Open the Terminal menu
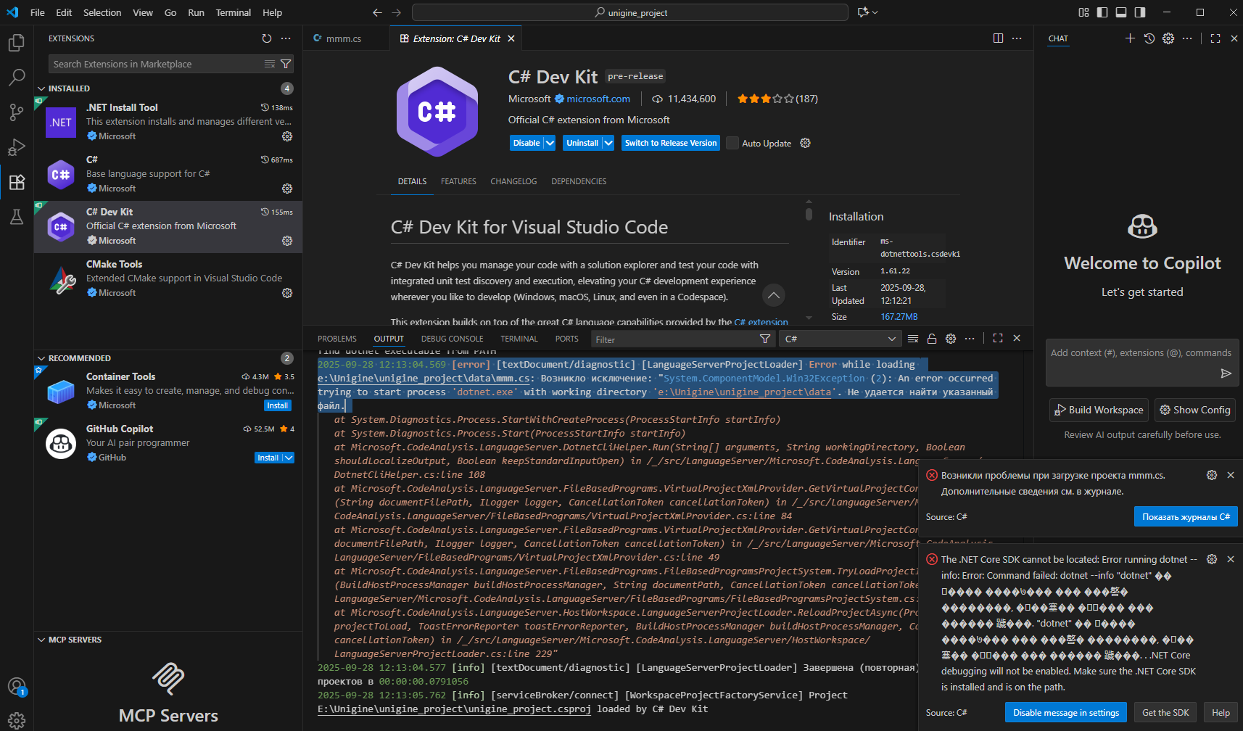The image size is (1243, 731). point(233,12)
